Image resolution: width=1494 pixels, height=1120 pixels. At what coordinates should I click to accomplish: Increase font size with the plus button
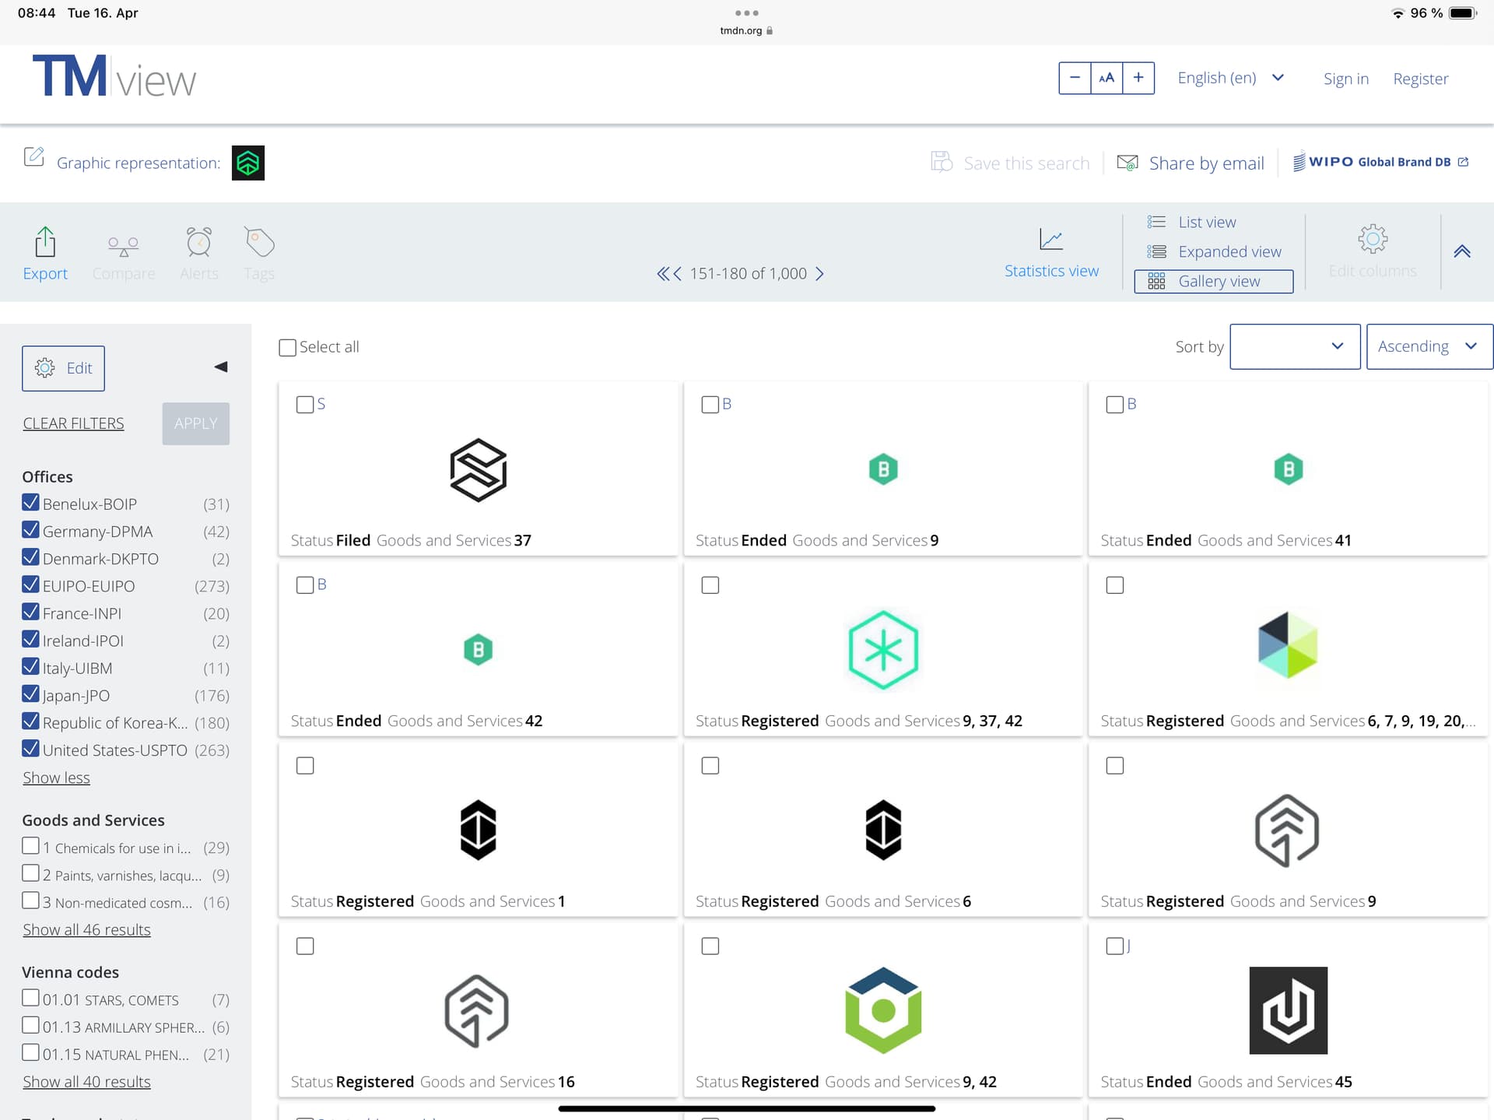(x=1138, y=78)
